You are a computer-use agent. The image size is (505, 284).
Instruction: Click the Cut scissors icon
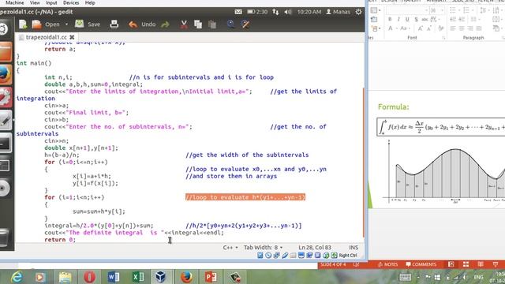click(184, 24)
